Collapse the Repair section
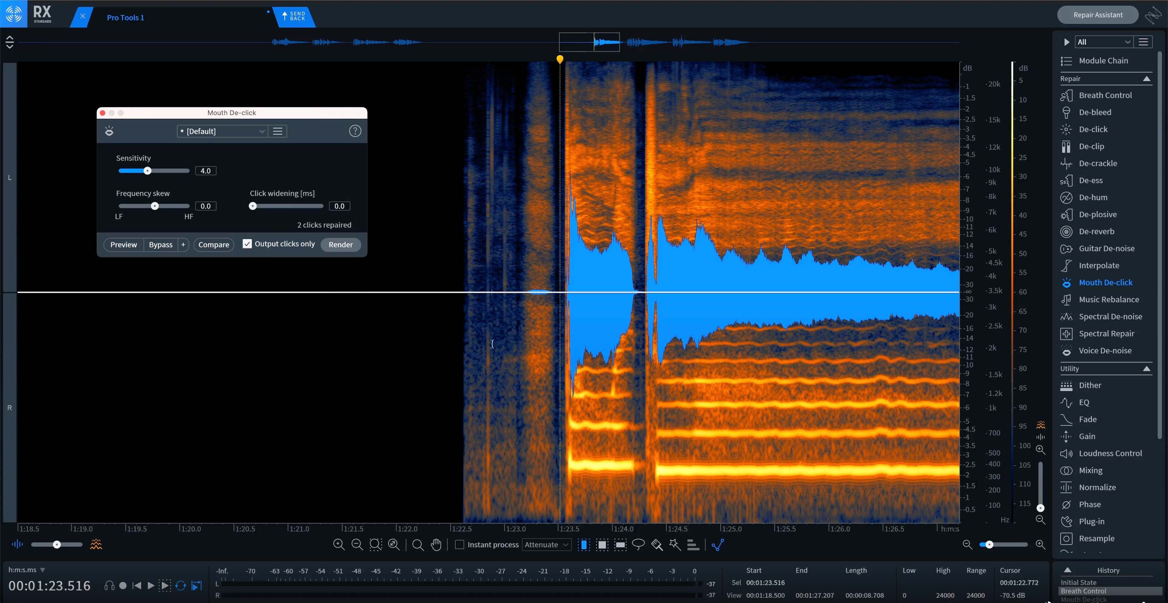The width and height of the screenshot is (1168, 603). coord(1146,79)
